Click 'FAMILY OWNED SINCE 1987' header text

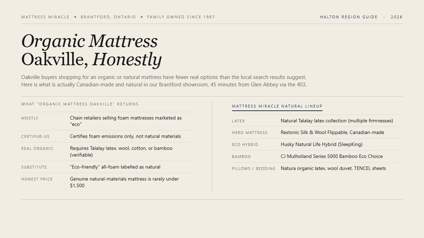tap(181, 17)
